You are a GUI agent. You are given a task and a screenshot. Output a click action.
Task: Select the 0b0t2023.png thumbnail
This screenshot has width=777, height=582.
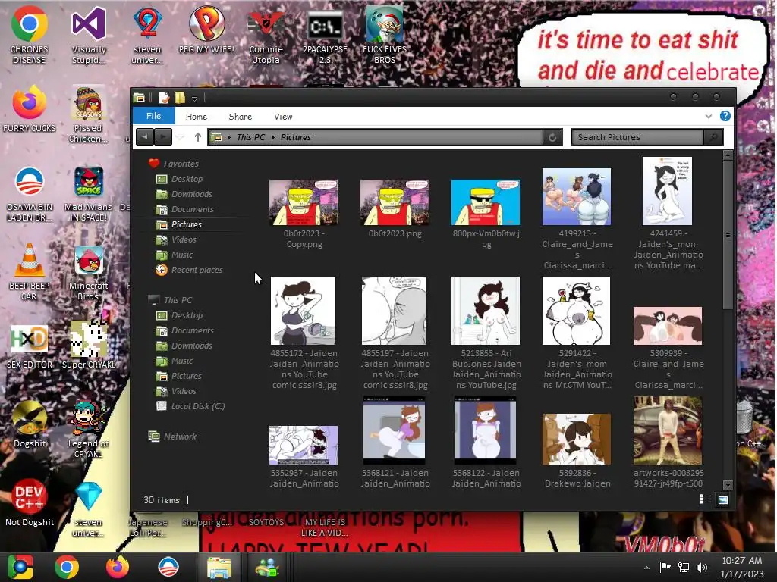click(x=395, y=202)
